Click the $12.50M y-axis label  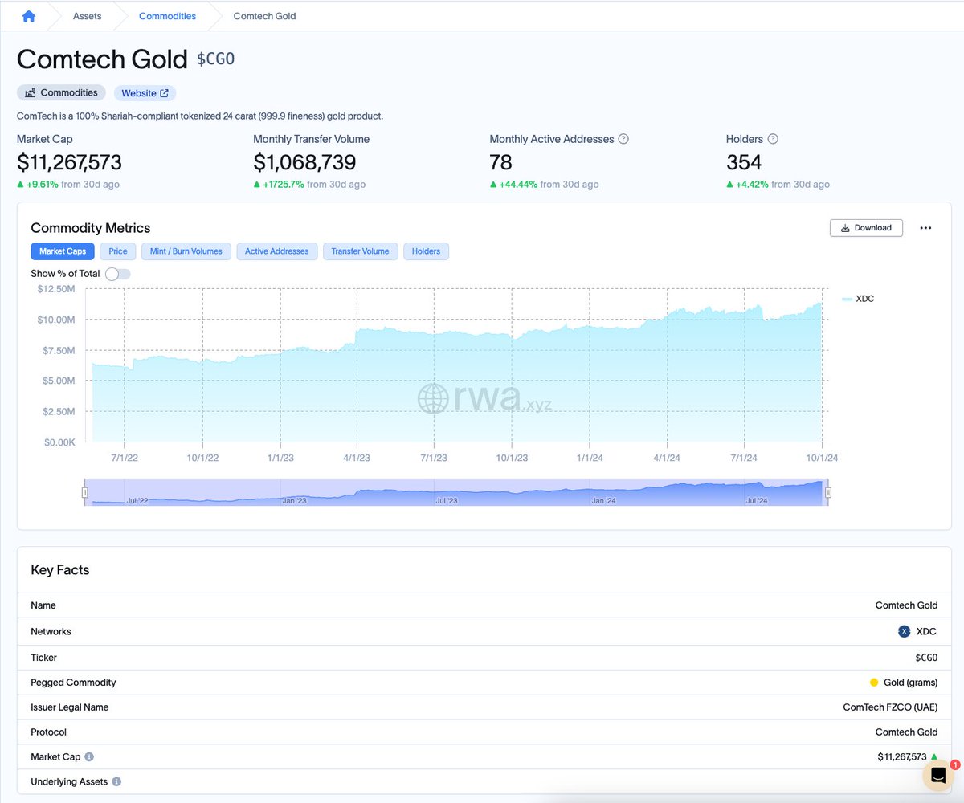(x=56, y=289)
